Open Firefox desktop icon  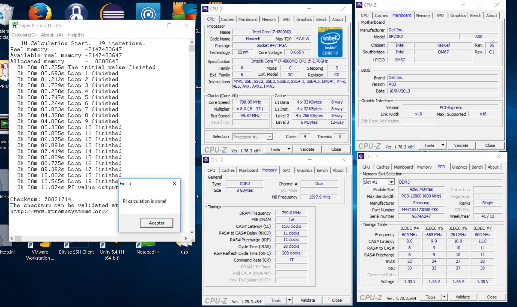[x=40, y=12]
